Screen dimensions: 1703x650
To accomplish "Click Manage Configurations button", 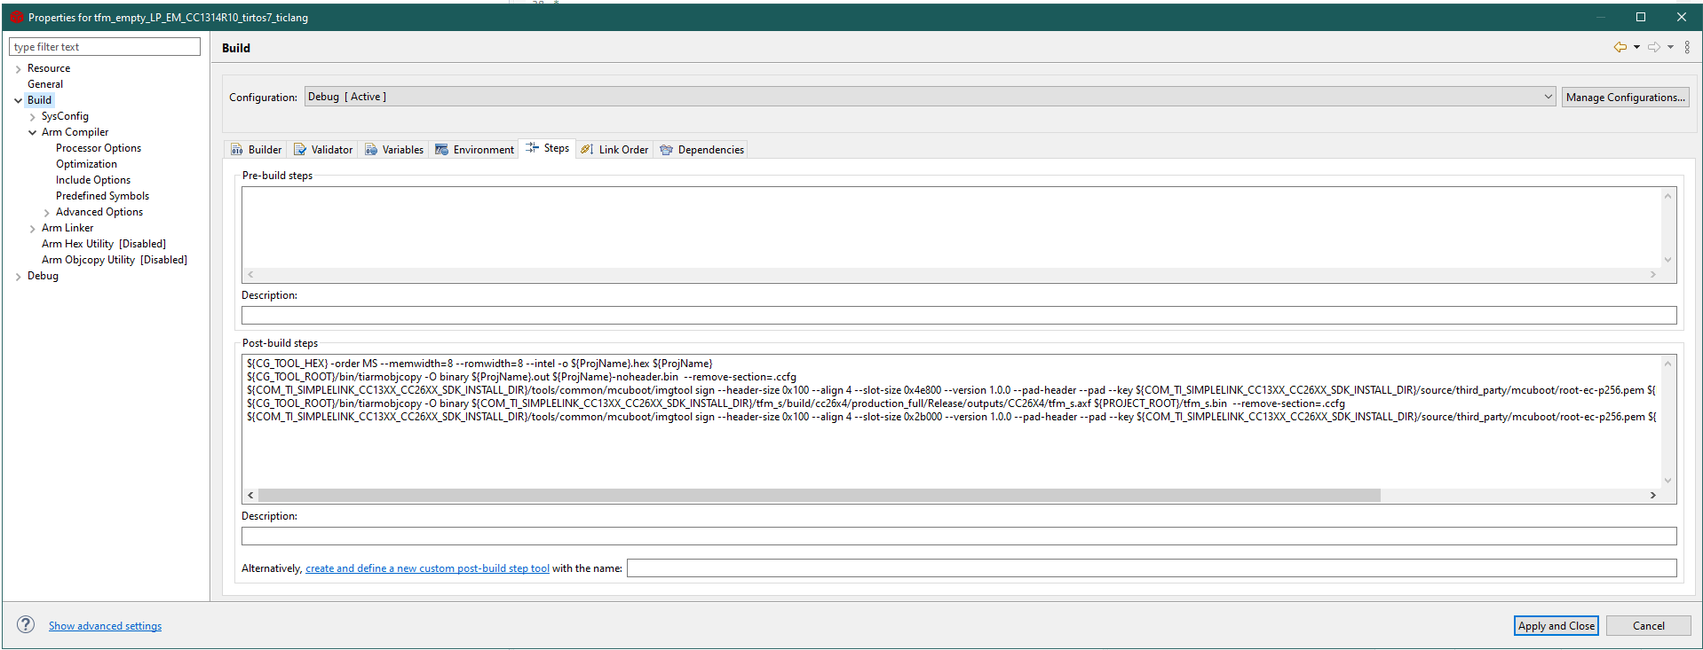I will (x=1625, y=98).
